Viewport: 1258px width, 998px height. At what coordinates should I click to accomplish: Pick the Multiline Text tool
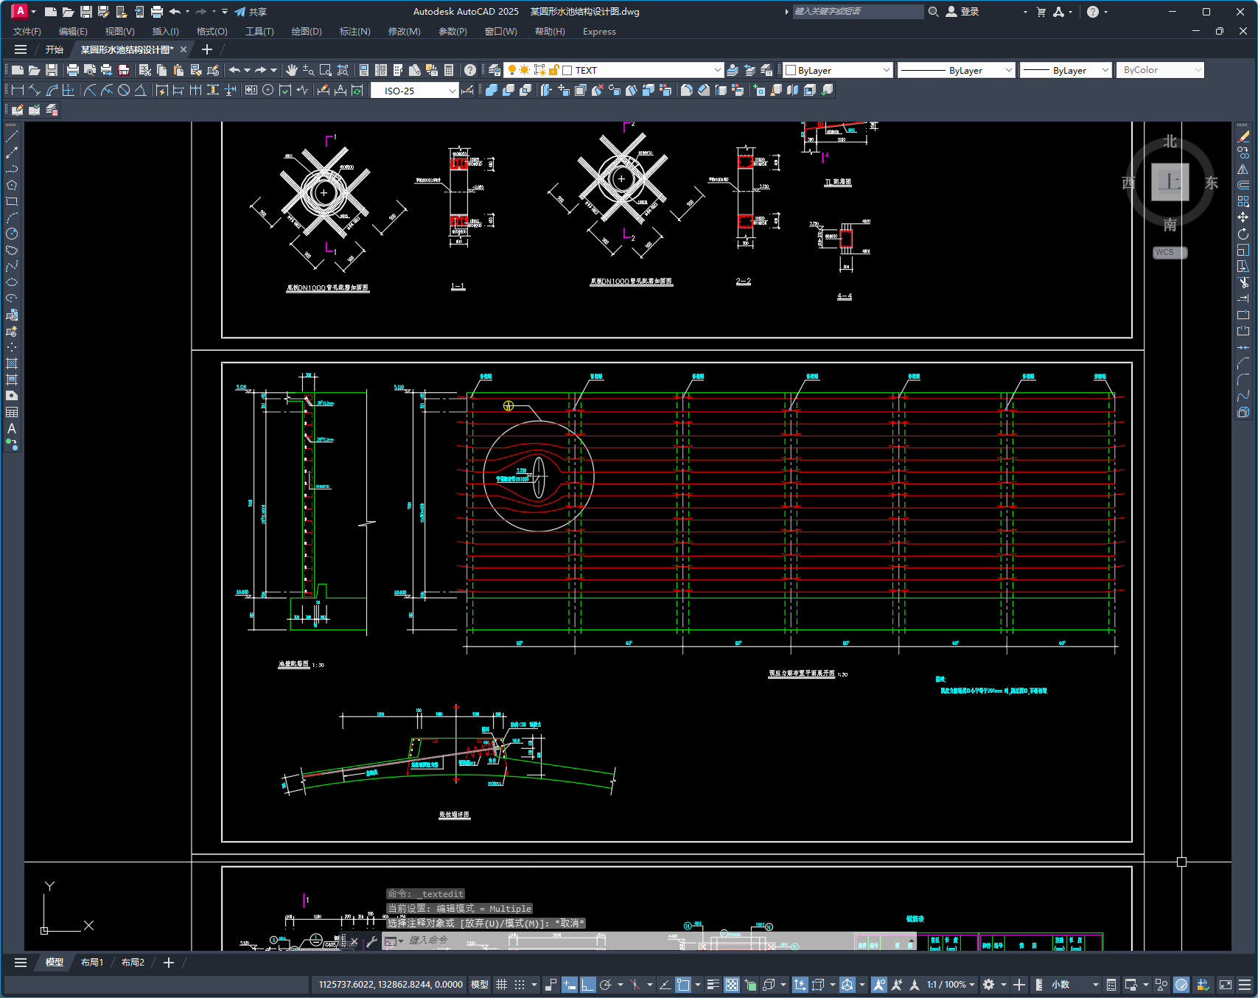(12, 428)
